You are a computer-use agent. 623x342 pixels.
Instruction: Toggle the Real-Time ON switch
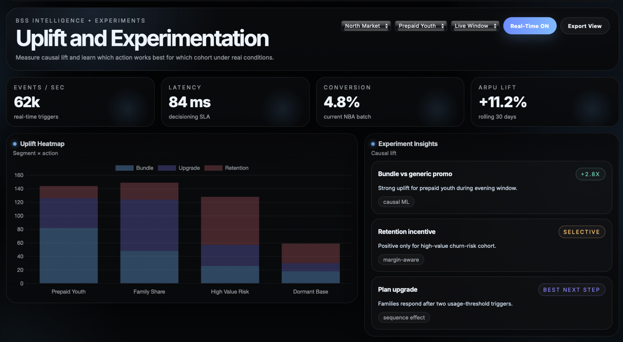point(529,26)
